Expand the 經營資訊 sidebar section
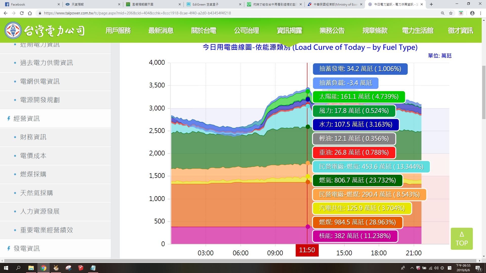Screen dimensions: 486x273 point(55,119)
